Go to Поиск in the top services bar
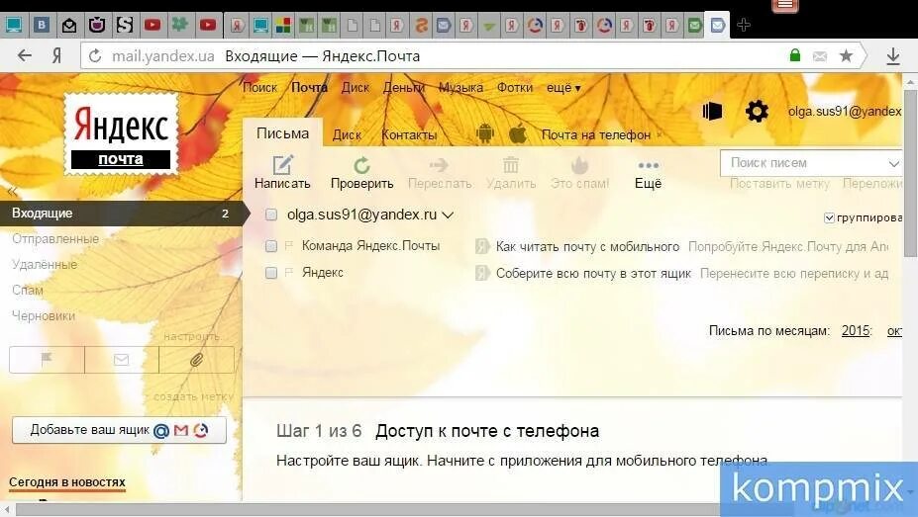918x517 pixels. [x=259, y=88]
